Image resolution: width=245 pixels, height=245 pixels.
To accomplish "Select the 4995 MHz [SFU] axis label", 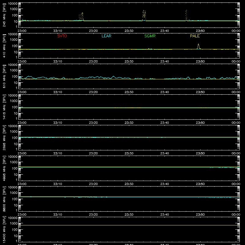I will [x=4, y=168].
